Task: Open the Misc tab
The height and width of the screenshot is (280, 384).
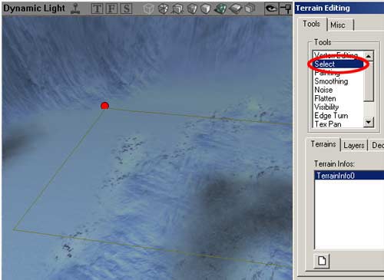Action: pyautogui.click(x=338, y=25)
